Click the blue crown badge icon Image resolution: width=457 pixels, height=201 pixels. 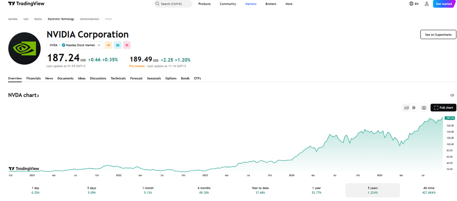[118, 45]
